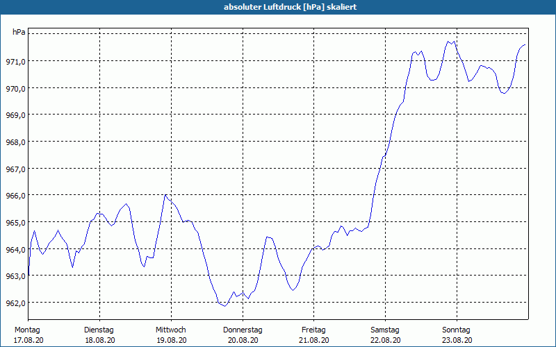Select the 966,0 axis value
The height and width of the screenshot is (347, 556).
pyautogui.click(x=15, y=196)
